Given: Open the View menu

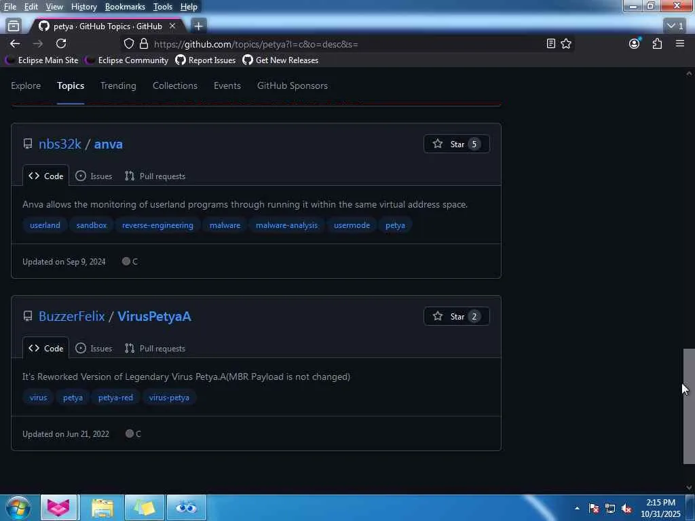Looking at the screenshot, I should (54, 7).
